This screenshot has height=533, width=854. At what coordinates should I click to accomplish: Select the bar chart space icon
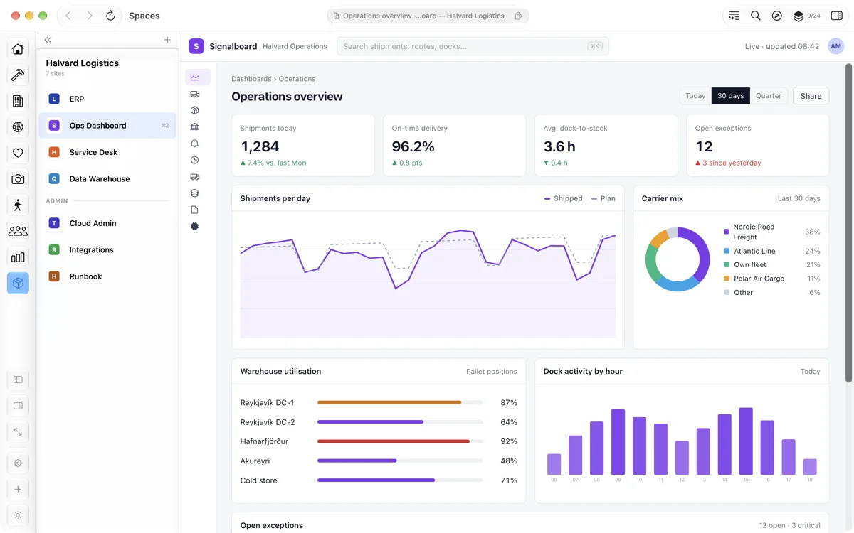(x=18, y=257)
